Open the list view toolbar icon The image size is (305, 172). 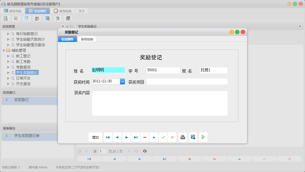16,18
